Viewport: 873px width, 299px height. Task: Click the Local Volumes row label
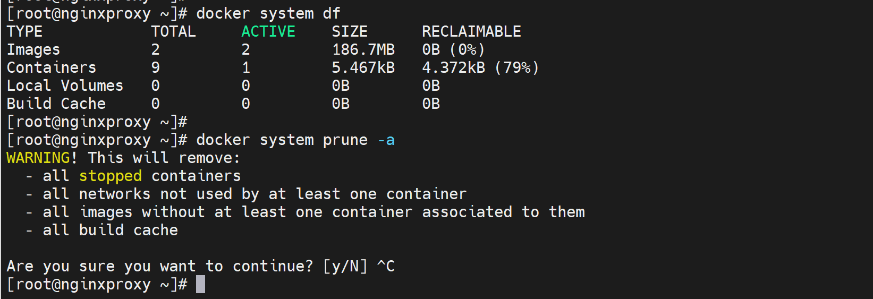[65, 86]
